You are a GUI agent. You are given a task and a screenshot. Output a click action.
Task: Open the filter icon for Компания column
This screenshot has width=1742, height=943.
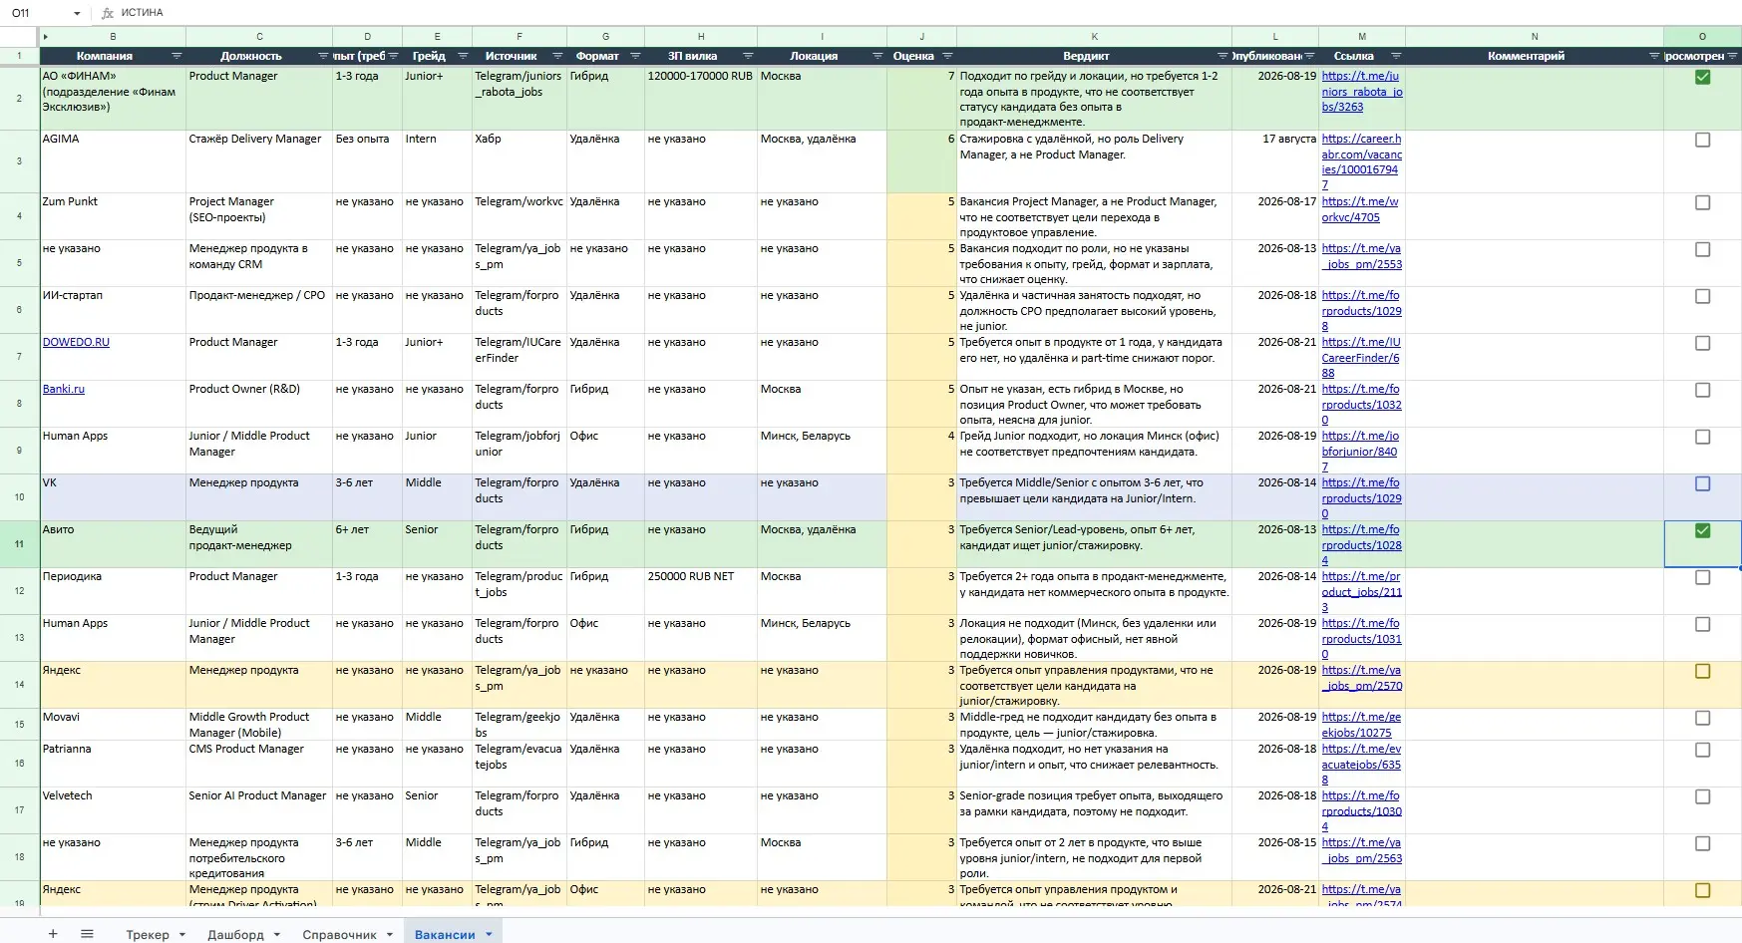pos(176,56)
